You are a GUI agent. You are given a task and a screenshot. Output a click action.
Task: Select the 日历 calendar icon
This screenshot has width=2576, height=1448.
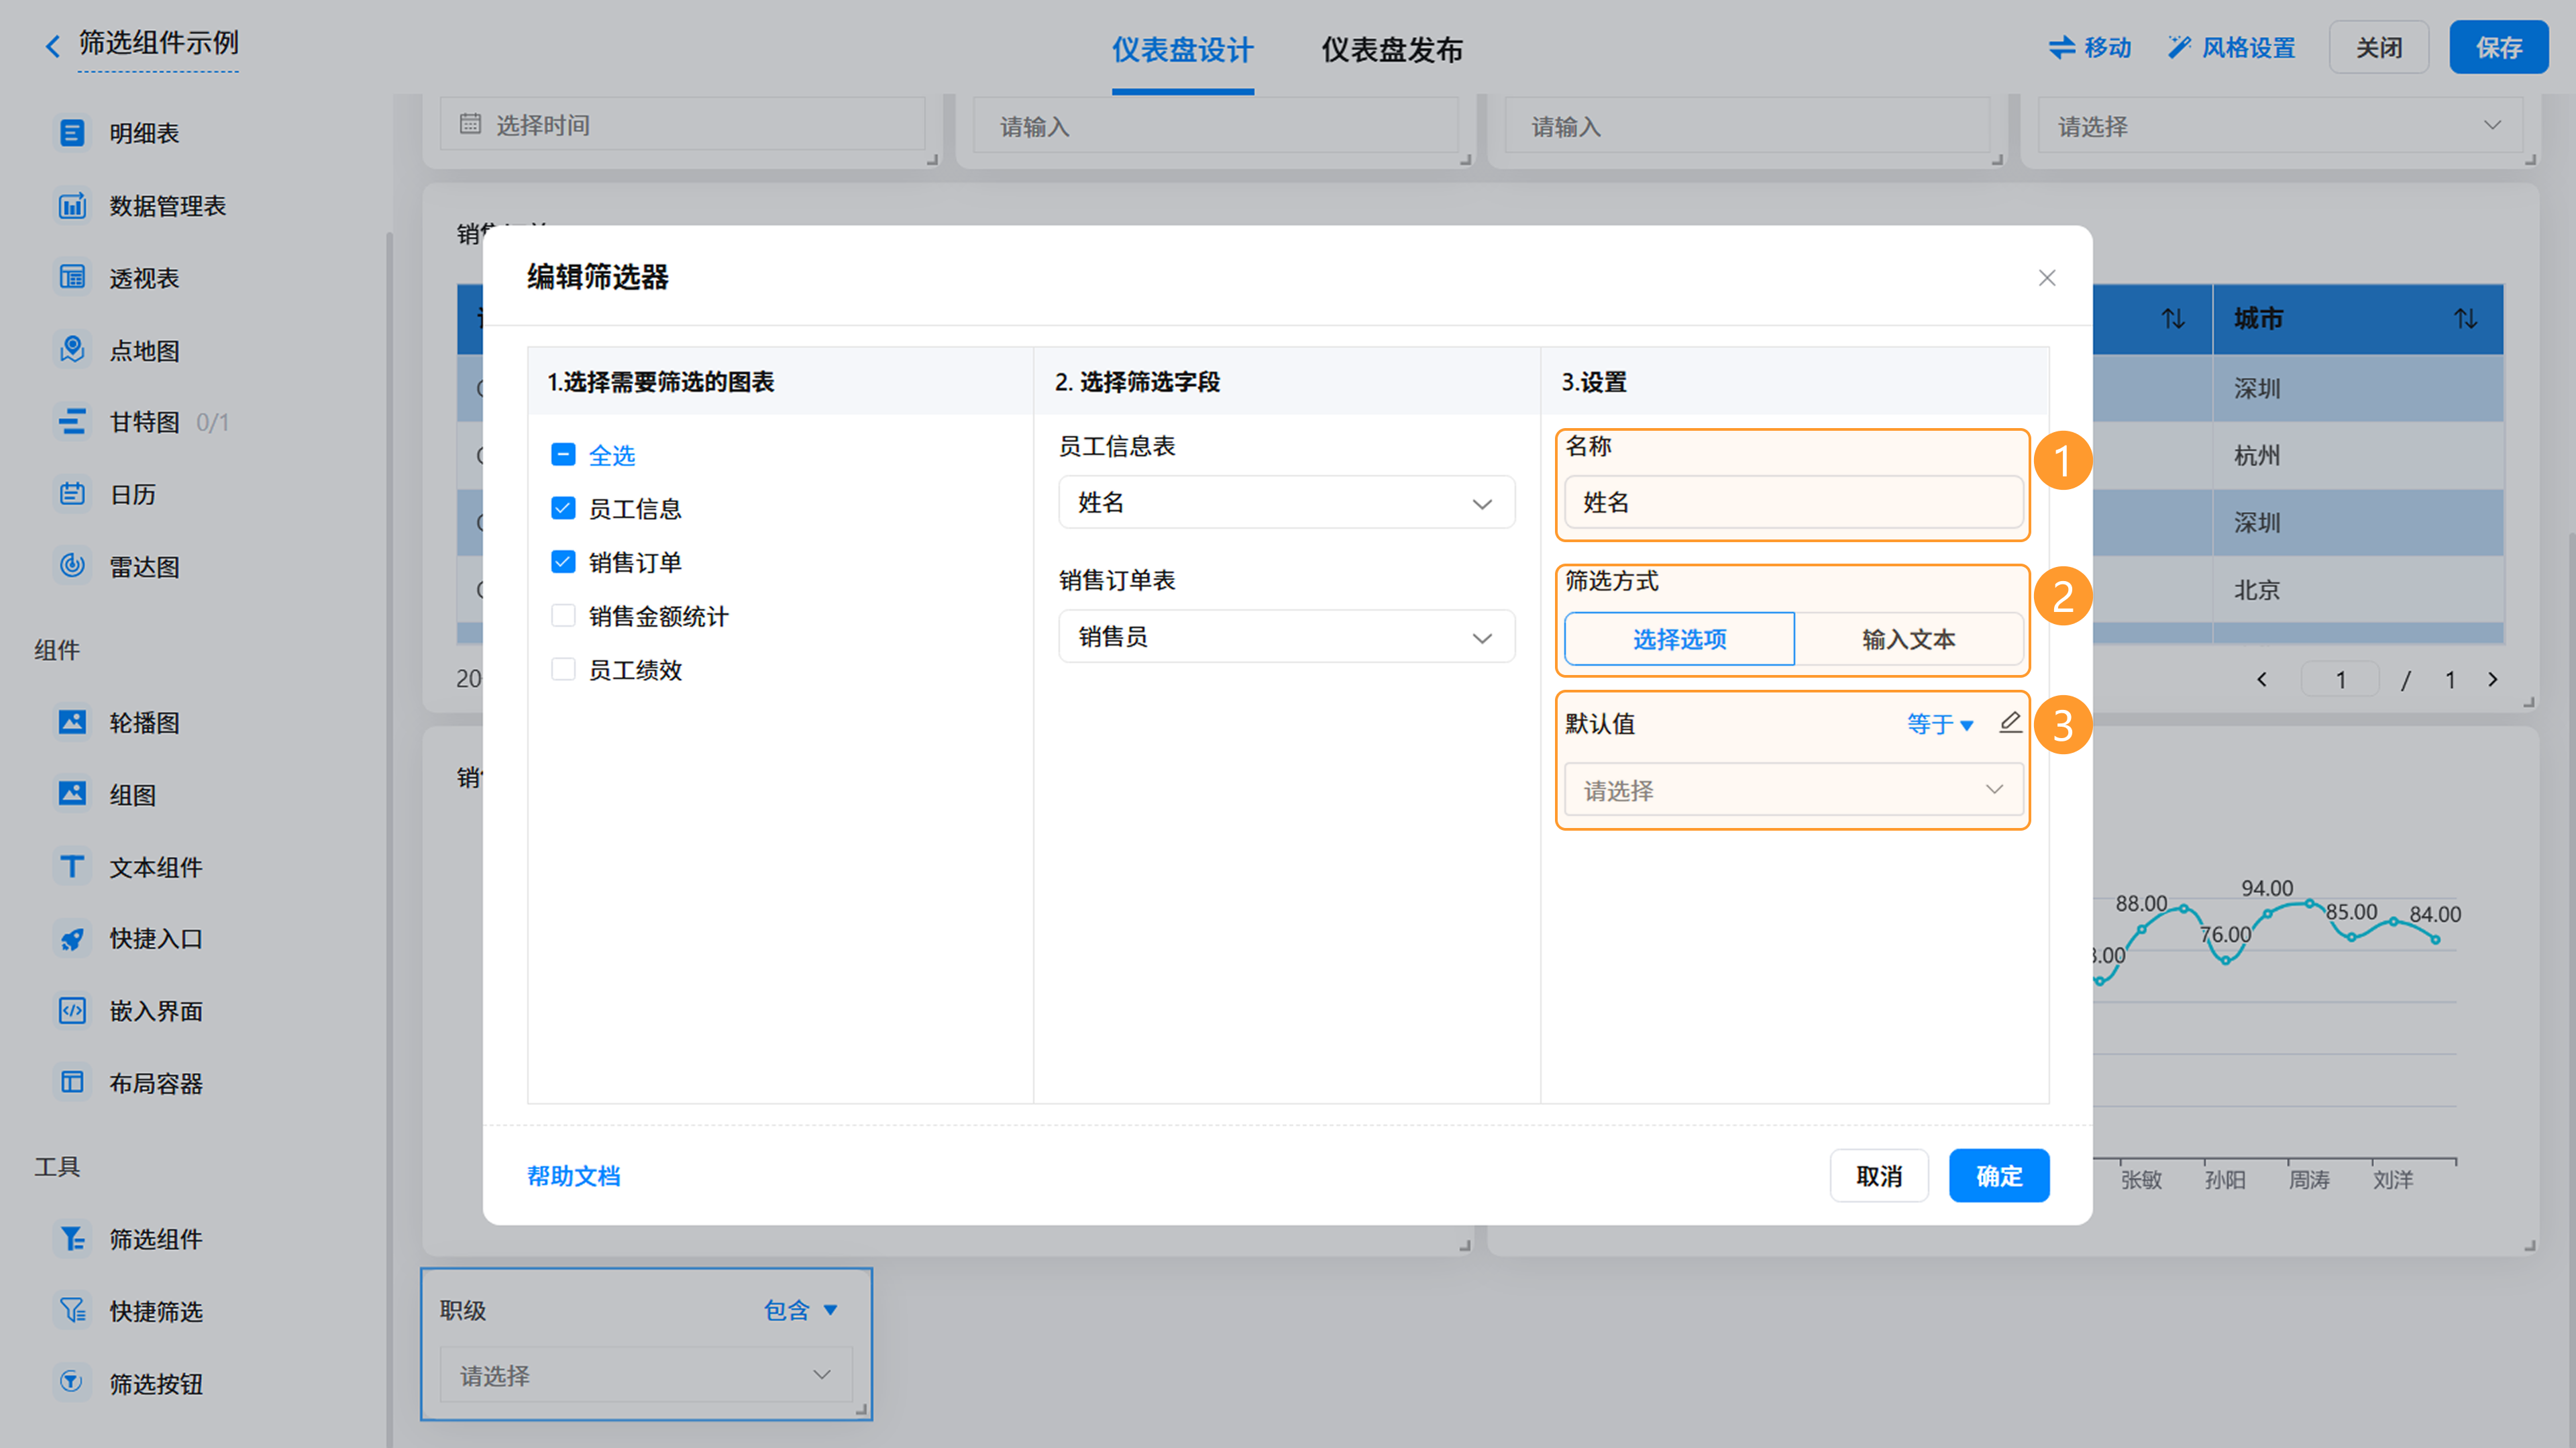pos(72,494)
